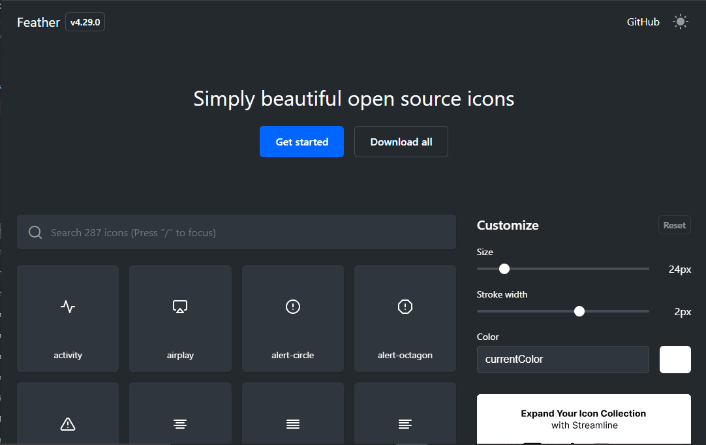706x445 pixels.
Task: Click the Get started button
Action: click(x=301, y=142)
